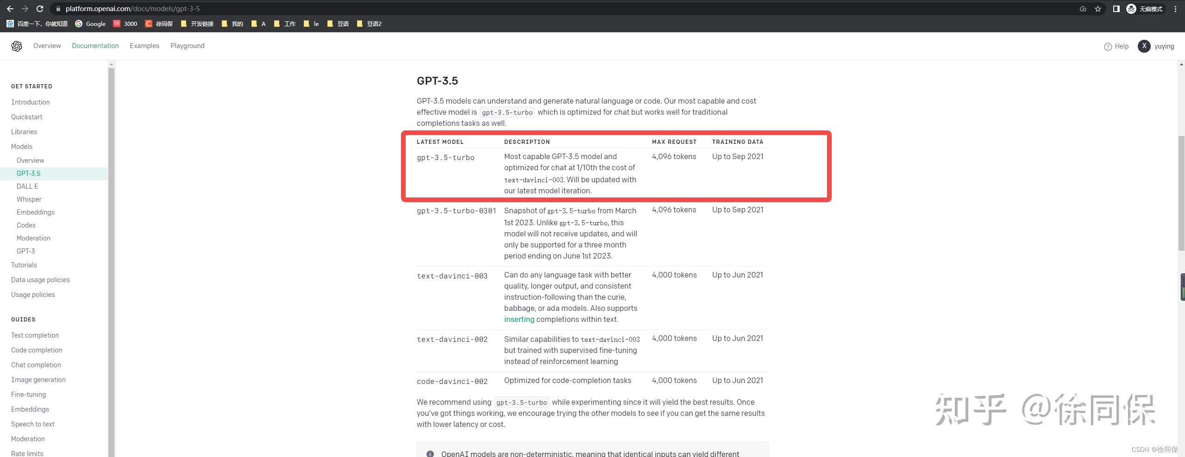The image size is (1185, 457).
Task: Open the 开发链接 bookmark folder
Action: click(x=197, y=24)
